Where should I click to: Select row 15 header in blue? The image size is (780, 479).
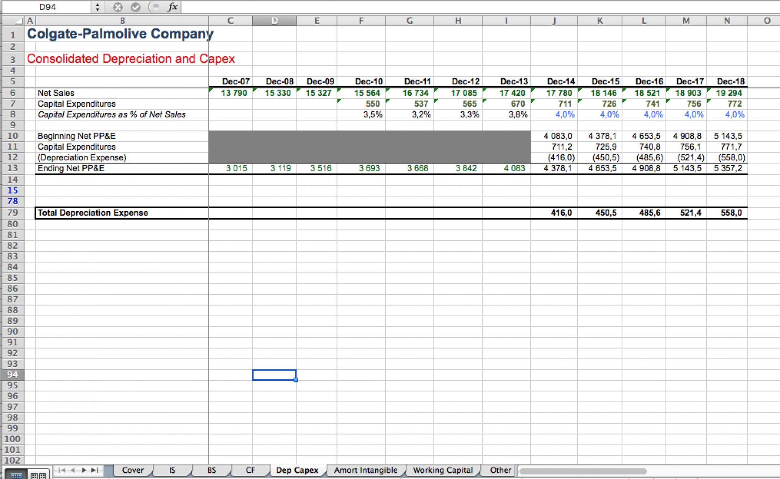(x=13, y=190)
